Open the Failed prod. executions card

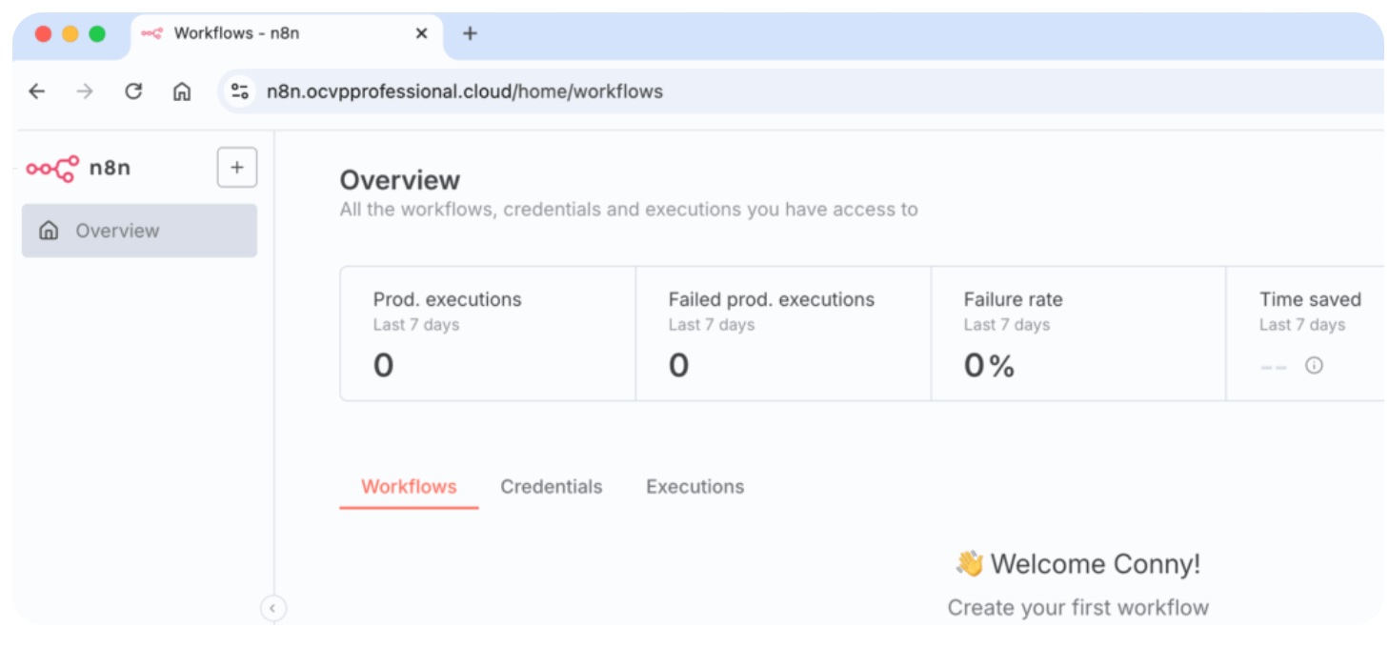783,334
